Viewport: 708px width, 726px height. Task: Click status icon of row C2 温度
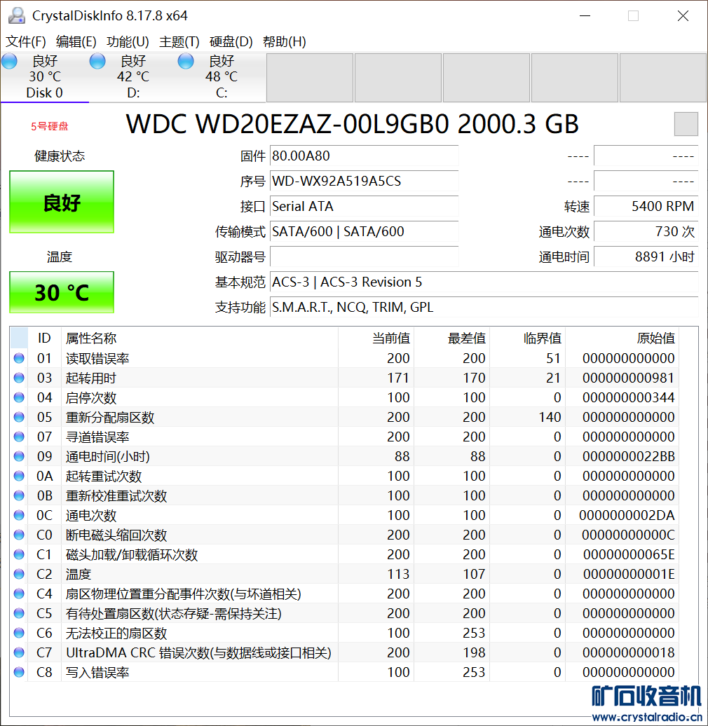19,574
